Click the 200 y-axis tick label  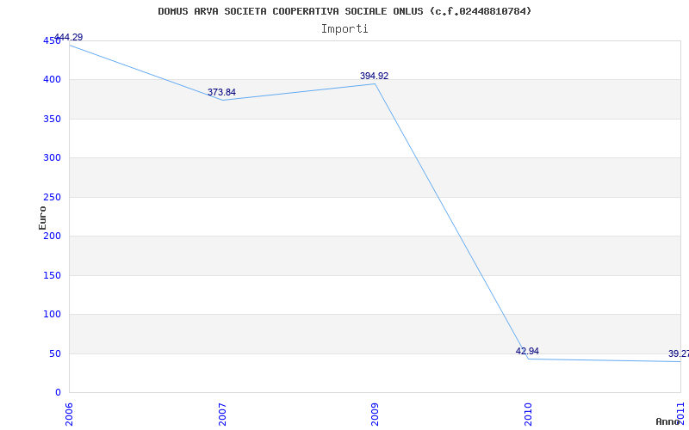click(x=52, y=236)
